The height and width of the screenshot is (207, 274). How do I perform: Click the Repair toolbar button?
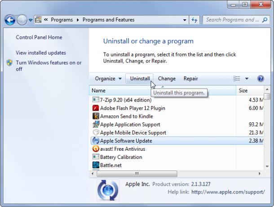(190, 79)
